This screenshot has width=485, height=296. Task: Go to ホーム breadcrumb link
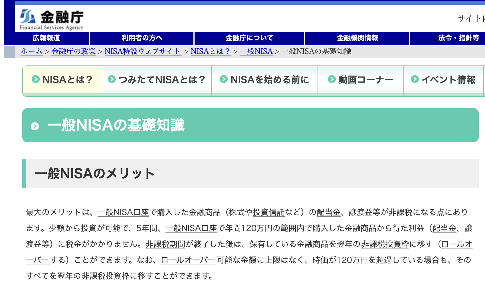(x=32, y=51)
